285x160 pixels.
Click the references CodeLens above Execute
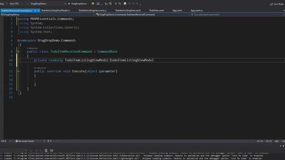[x=40, y=68]
